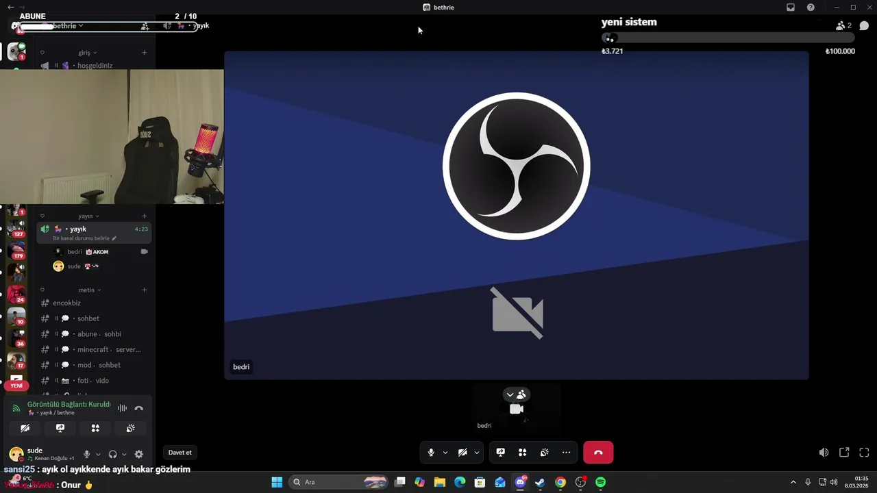Viewport: 877px width, 493px height.
Task: Open Spotify from the taskbar
Action: [x=600, y=482]
